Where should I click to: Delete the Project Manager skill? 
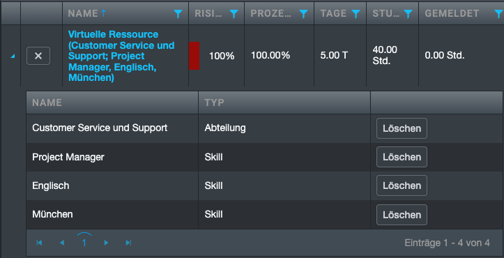(x=402, y=157)
